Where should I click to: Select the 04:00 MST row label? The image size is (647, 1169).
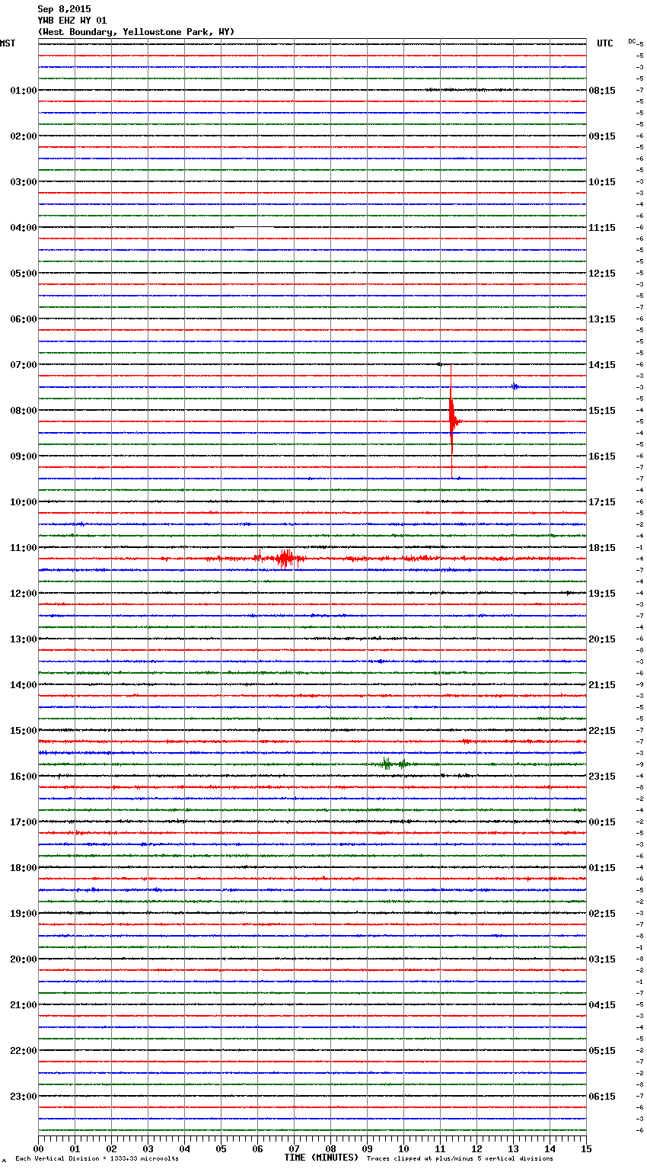pos(24,228)
